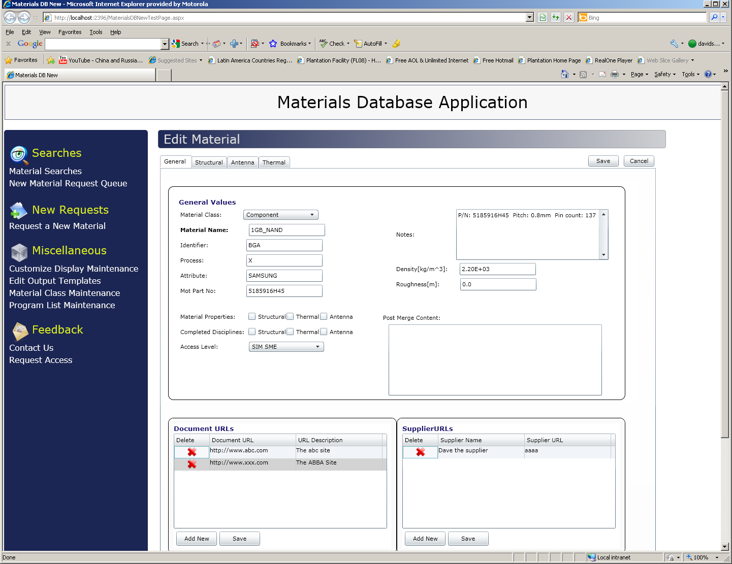Viewport: 732px width, 564px height.
Task: Check Antenna under Completed Disciplines
Action: [324, 331]
